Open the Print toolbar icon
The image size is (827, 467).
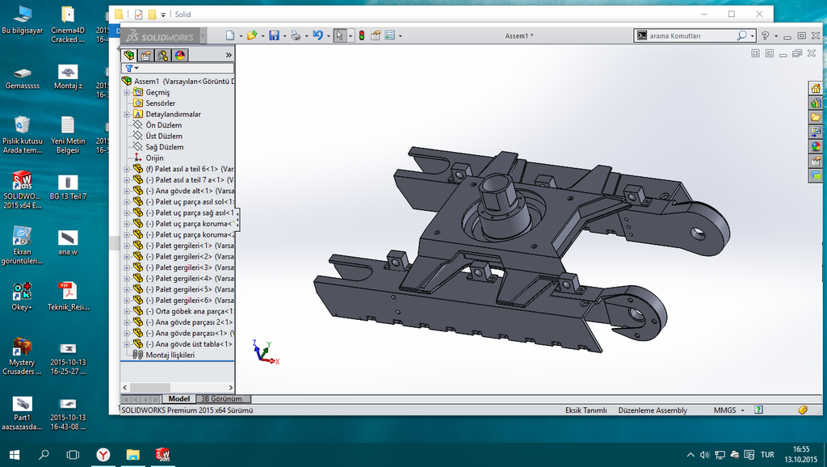pos(296,36)
